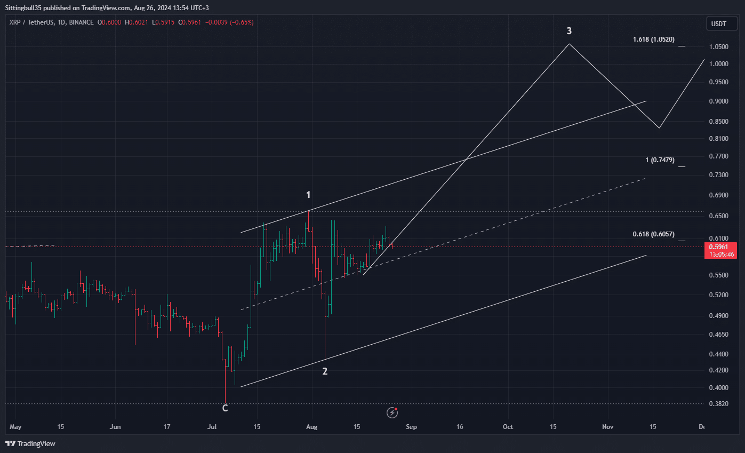The height and width of the screenshot is (453, 745).
Task: Click Nov on the time axis
Action: pyautogui.click(x=607, y=427)
